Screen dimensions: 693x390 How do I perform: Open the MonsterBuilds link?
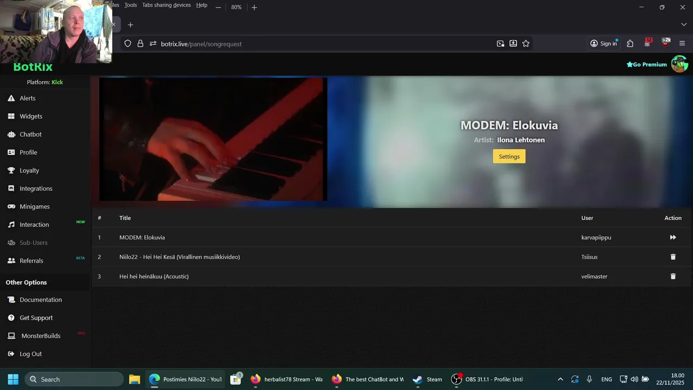41,336
